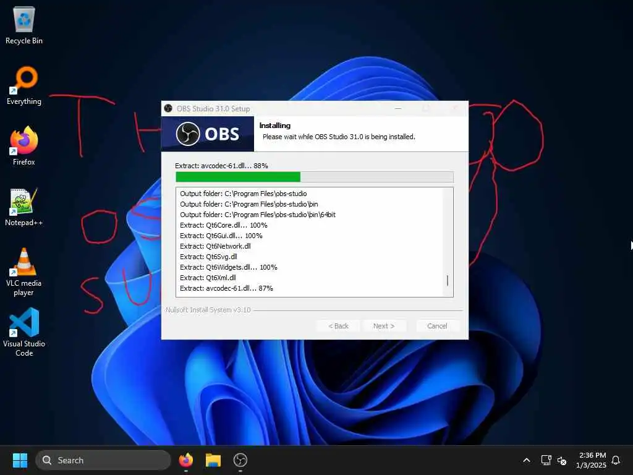Click the disabled Back button
The height and width of the screenshot is (475, 633).
pos(338,326)
